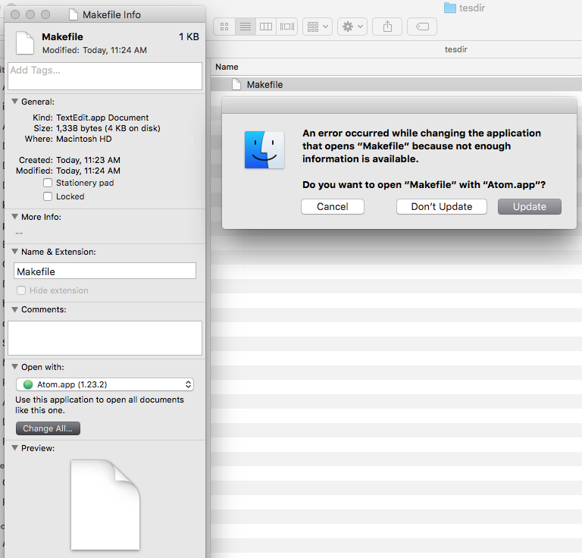Click the 1 KB size label in Info header
This screenshot has width=582, height=558.
click(x=189, y=36)
